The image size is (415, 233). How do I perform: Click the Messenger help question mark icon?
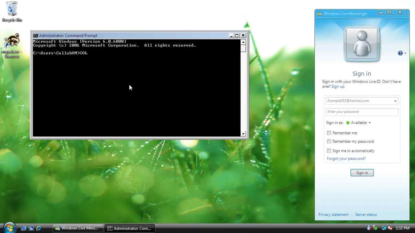tap(400, 53)
